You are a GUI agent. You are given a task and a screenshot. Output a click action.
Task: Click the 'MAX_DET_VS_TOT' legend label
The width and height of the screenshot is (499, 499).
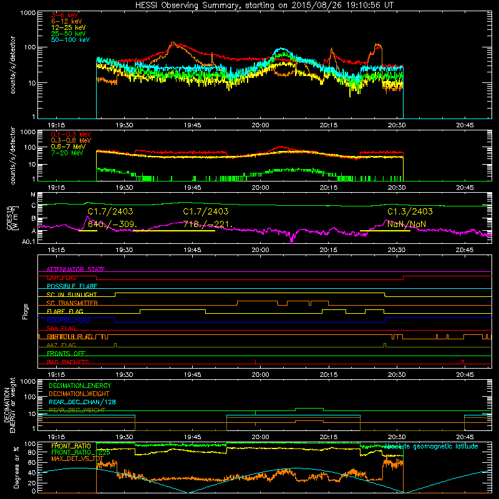click(77, 458)
